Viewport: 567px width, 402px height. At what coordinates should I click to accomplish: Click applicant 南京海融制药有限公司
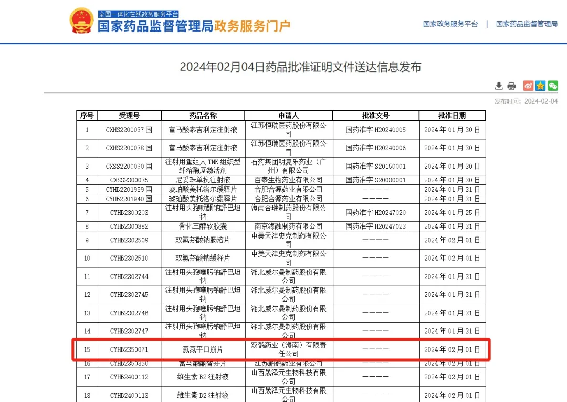point(289,226)
